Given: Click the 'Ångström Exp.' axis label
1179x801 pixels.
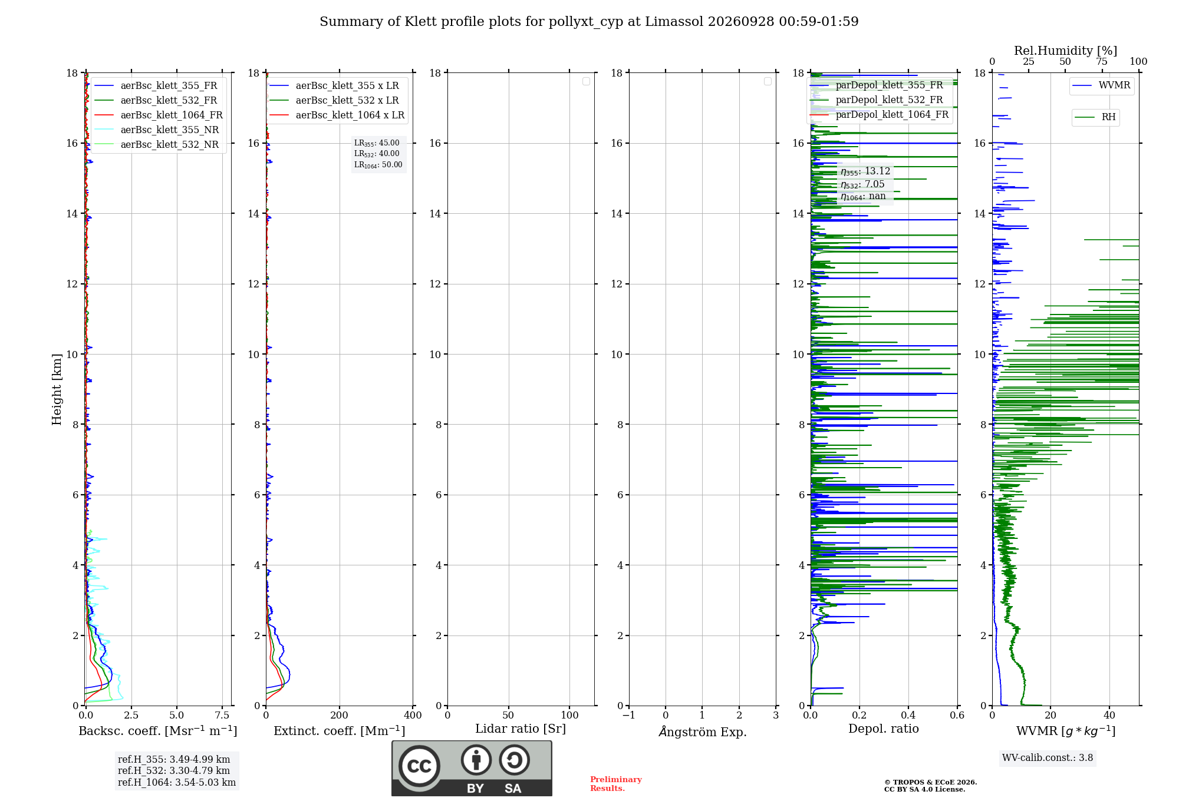Looking at the screenshot, I should 703,732.
